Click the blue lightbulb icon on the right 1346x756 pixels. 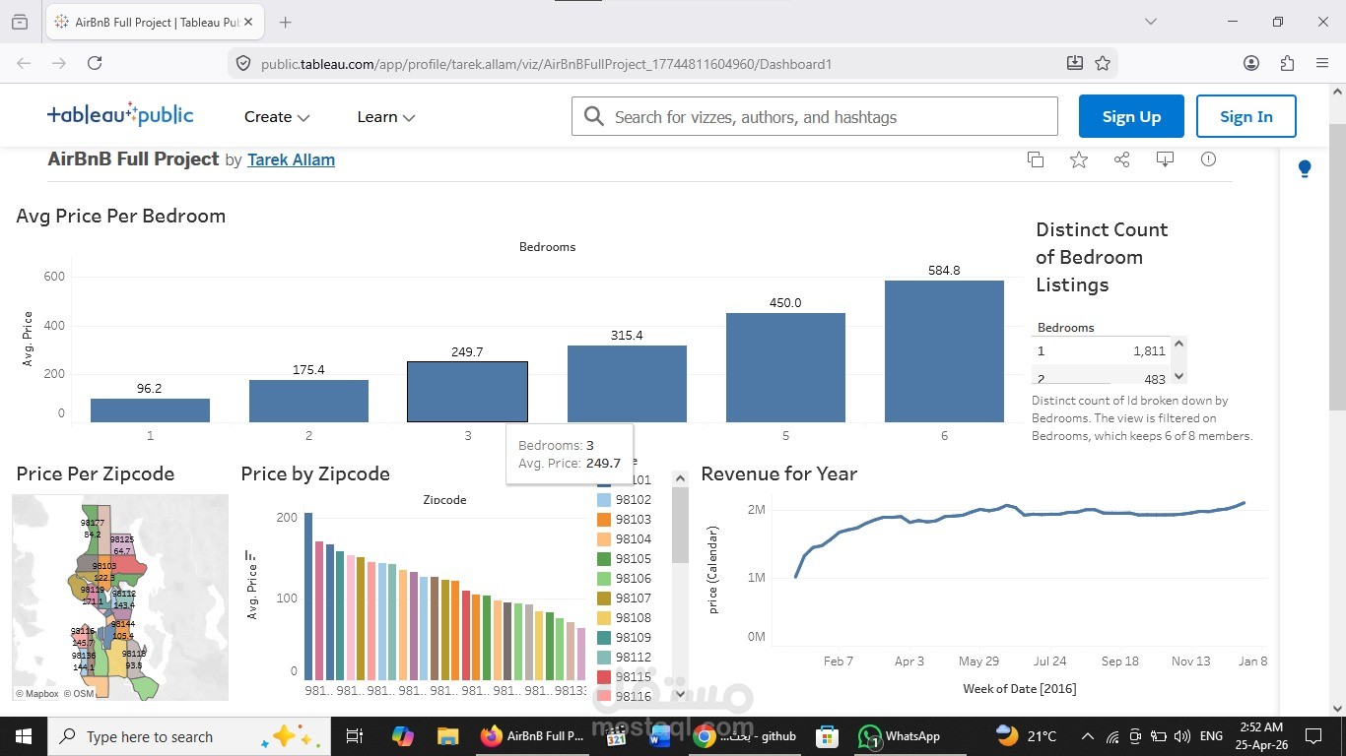point(1305,169)
